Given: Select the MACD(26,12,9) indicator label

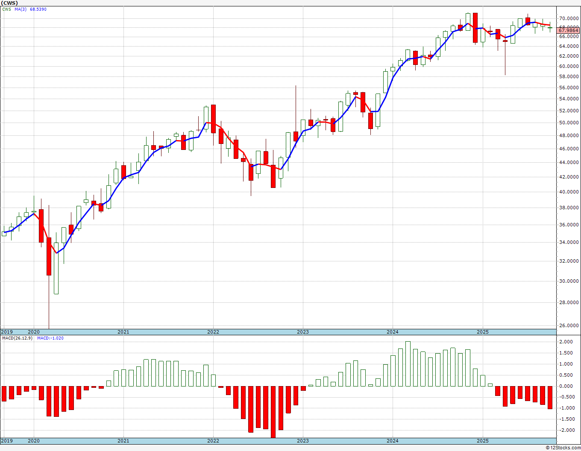Looking at the screenshot, I should (17, 338).
